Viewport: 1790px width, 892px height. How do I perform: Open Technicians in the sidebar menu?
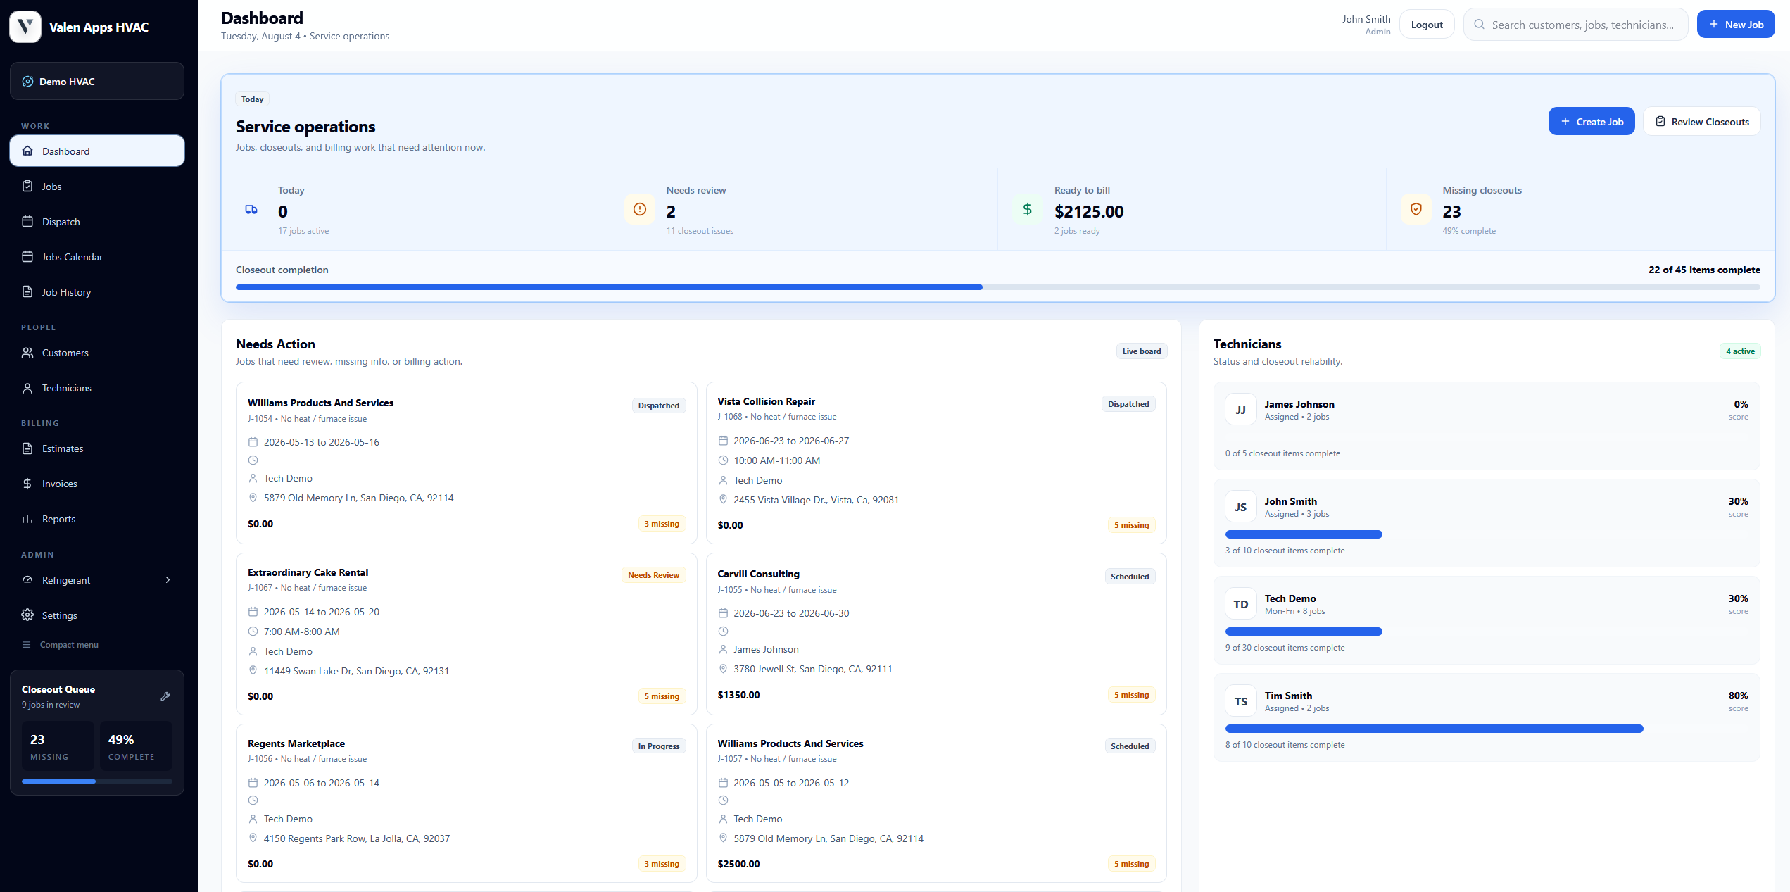[x=97, y=387]
